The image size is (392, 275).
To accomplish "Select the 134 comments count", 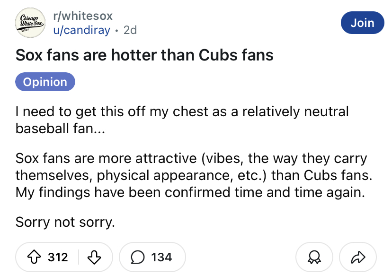I will click(x=161, y=258).
